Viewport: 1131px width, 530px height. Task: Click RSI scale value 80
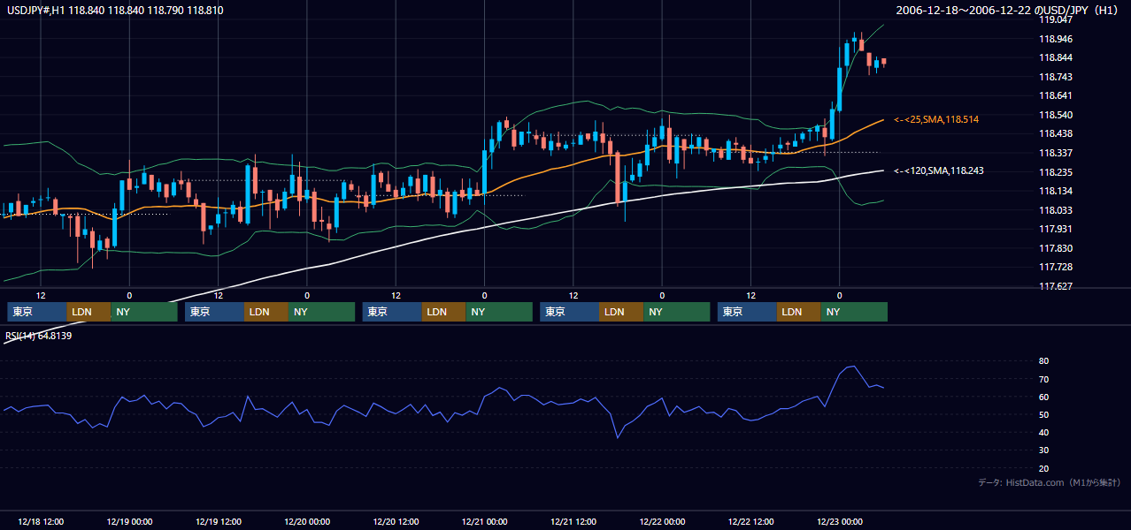point(1044,361)
